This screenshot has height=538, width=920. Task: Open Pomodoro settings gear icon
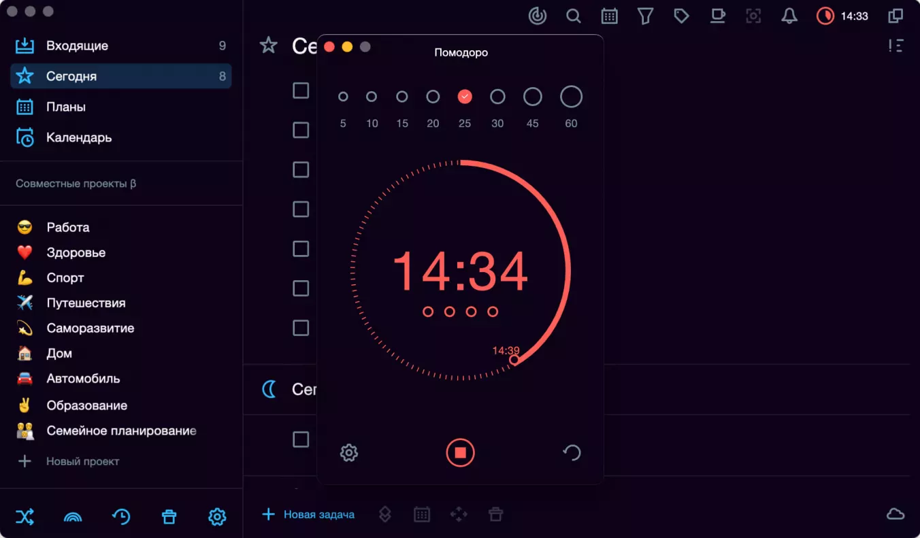[x=349, y=452]
